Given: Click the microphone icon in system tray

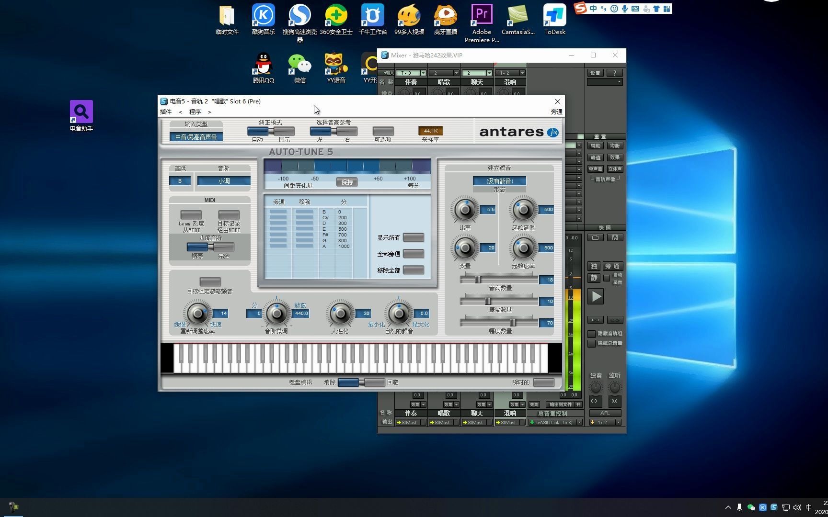Looking at the screenshot, I should click(739, 507).
